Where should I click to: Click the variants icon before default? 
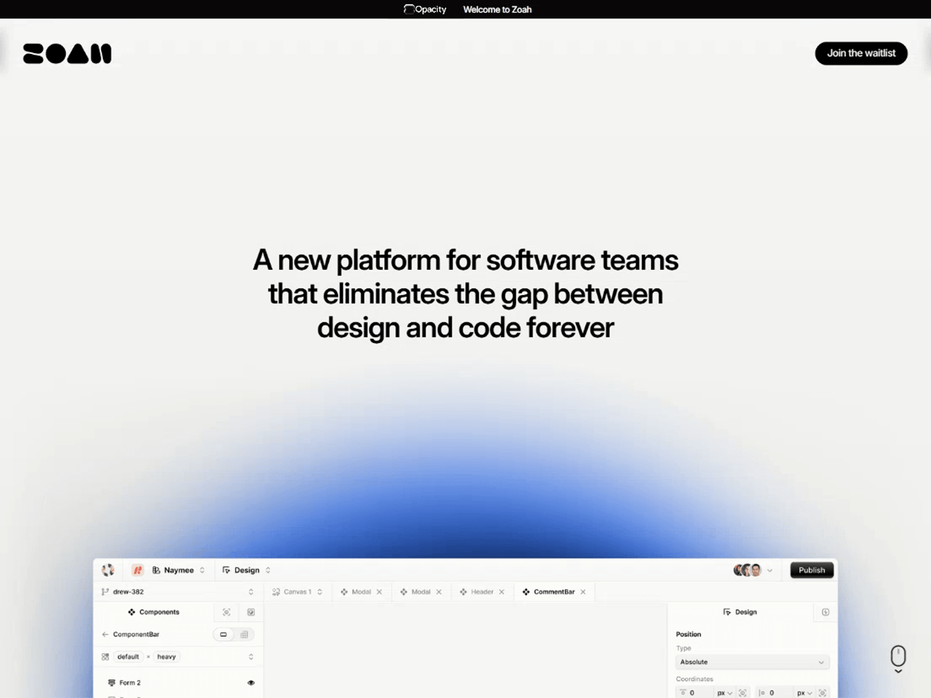pos(105,657)
